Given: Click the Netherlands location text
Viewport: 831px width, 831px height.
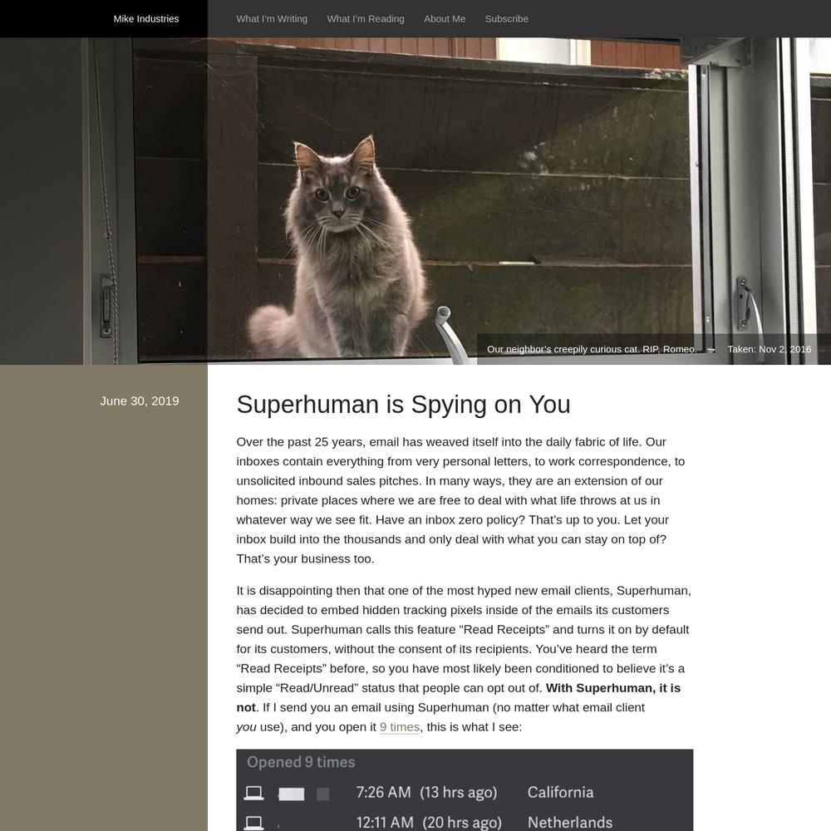Looking at the screenshot, I should click(570, 823).
